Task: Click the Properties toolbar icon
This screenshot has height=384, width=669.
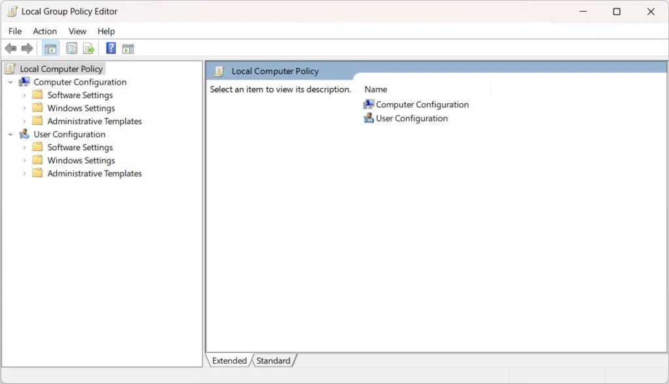Action: point(72,48)
